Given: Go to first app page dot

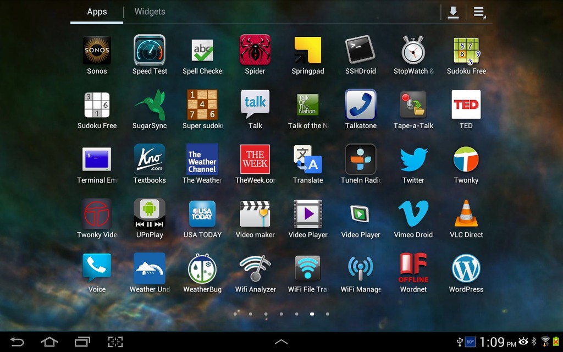Looking at the screenshot, I should (x=235, y=314).
